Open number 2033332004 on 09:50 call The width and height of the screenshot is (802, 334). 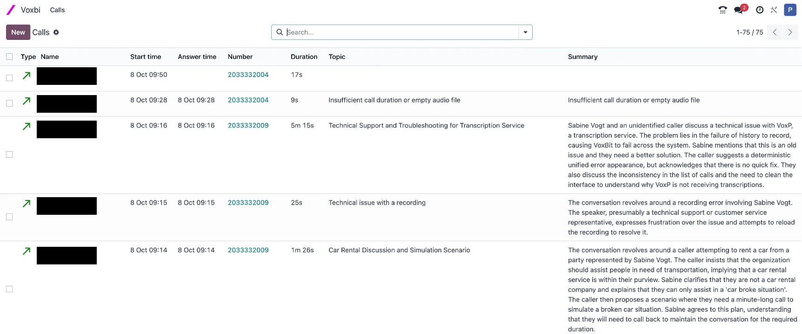tap(248, 75)
